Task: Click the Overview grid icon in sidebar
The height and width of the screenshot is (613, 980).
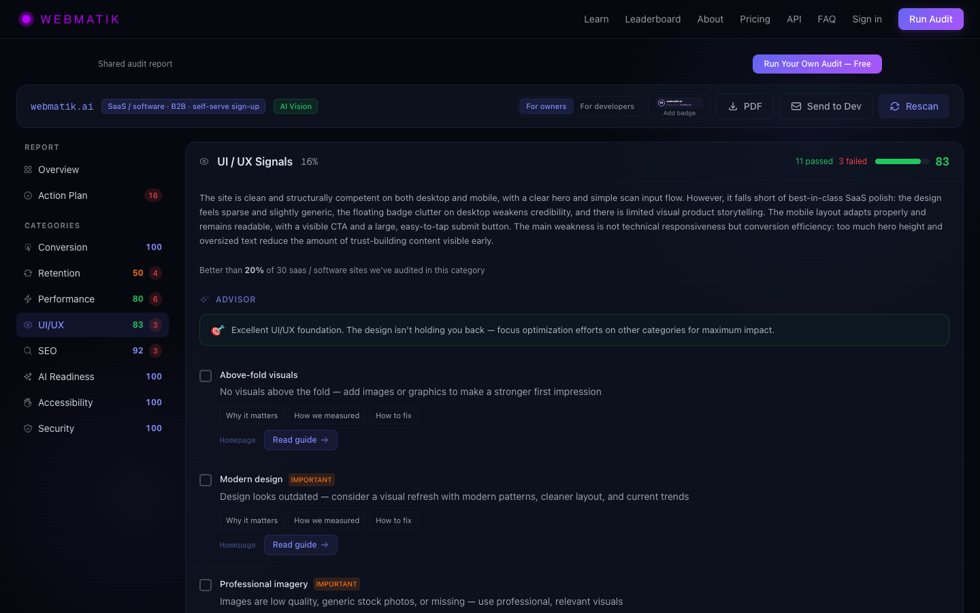Action: coord(28,170)
